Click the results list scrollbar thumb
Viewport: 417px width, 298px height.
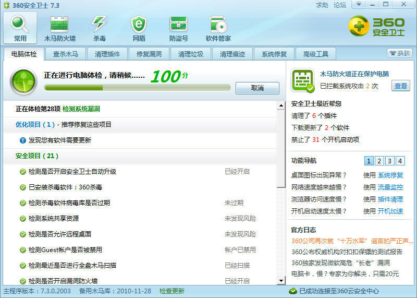tap(281, 149)
